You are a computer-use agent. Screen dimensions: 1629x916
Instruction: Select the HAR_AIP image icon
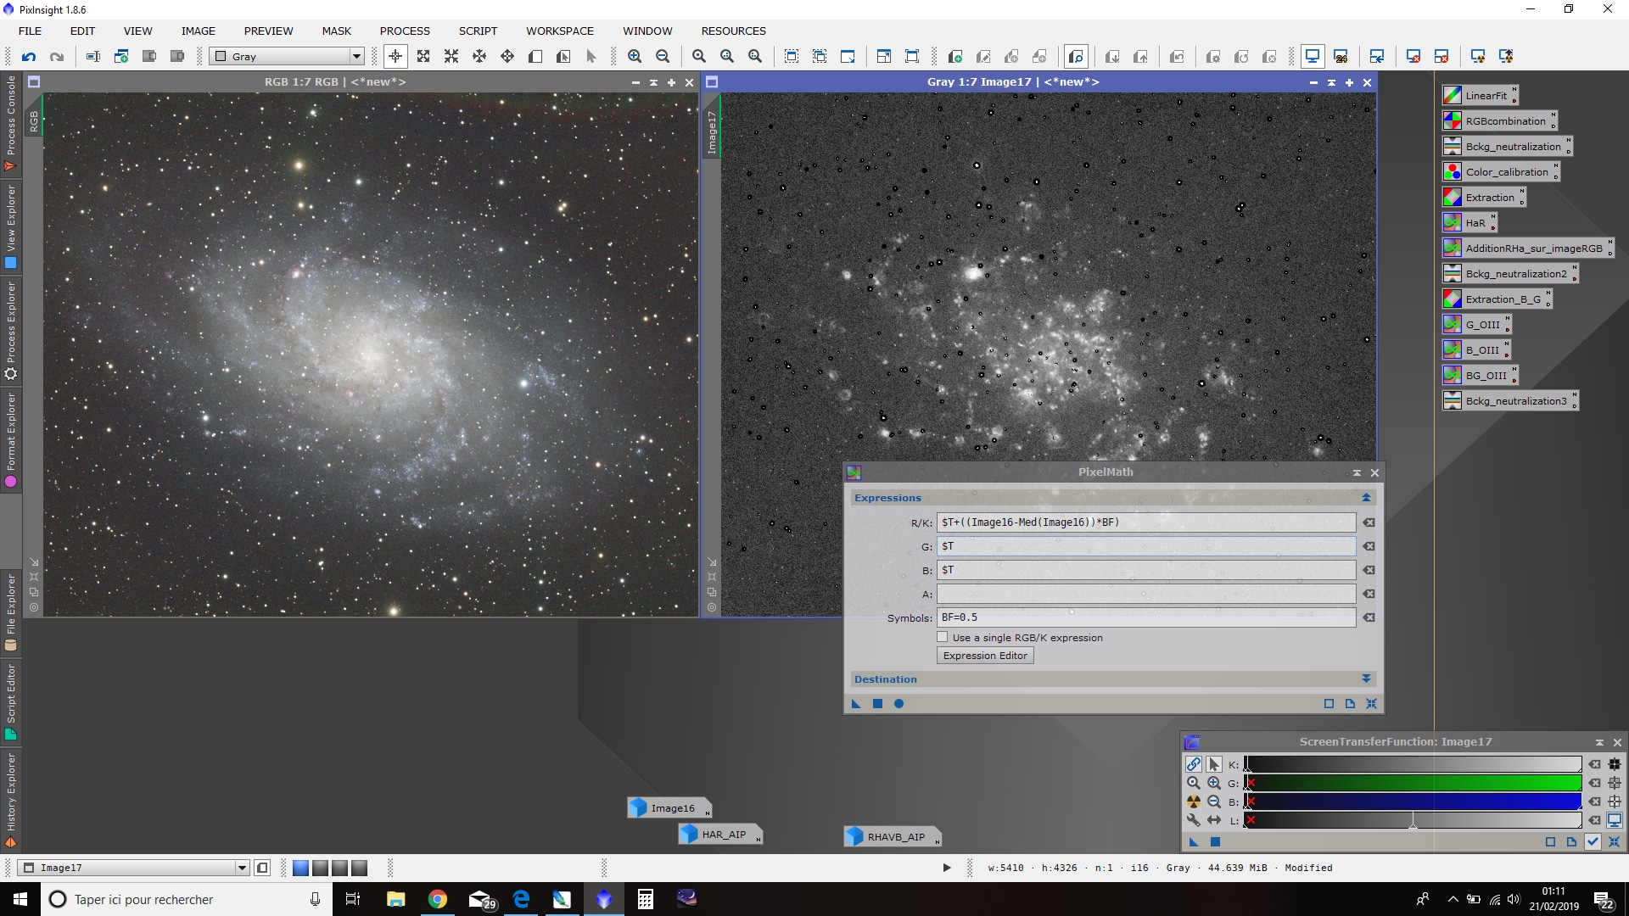pos(719,835)
